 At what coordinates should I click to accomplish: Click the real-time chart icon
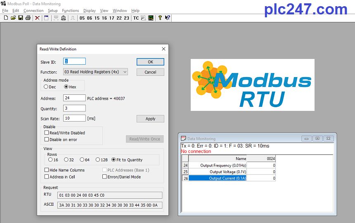(151, 18)
